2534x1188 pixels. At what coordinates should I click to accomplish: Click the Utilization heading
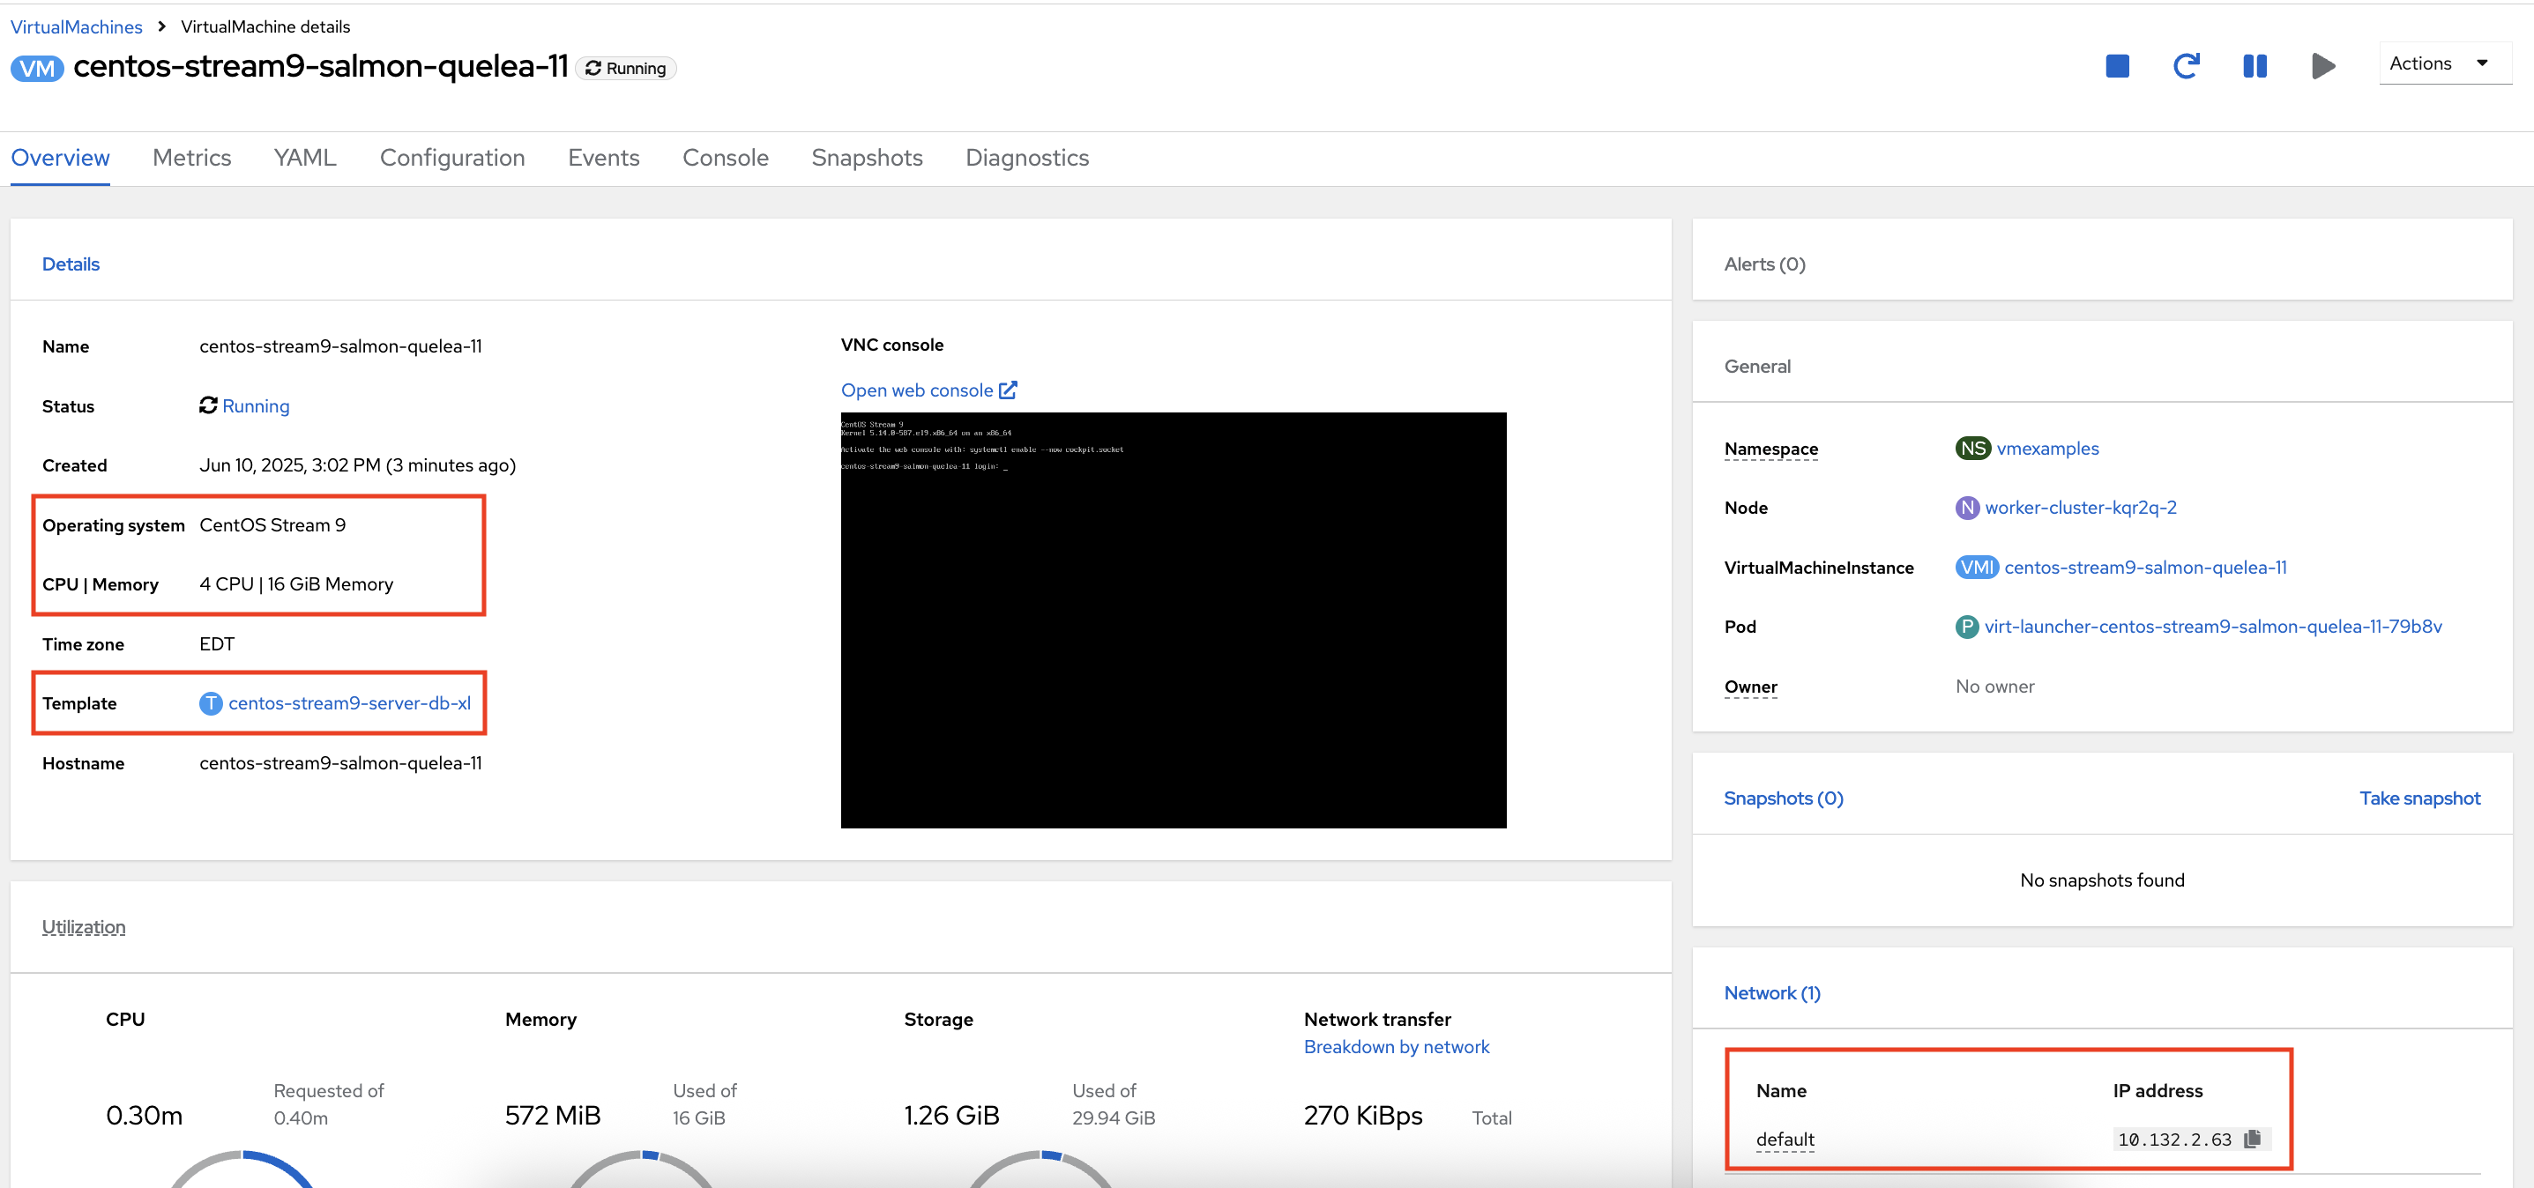coord(84,927)
